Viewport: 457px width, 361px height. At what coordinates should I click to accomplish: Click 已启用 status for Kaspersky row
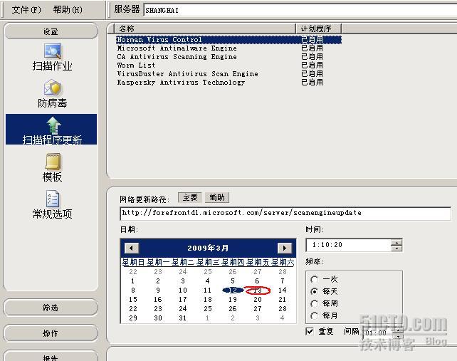pyautogui.click(x=312, y=82)
